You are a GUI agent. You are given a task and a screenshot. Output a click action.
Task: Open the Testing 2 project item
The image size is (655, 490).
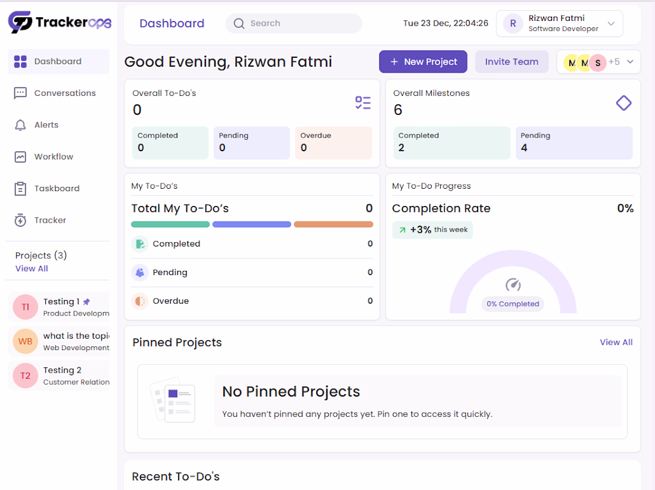58,376
